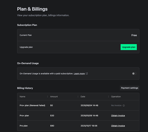Click the info icon next to No invoice

(x=124, y=106)
